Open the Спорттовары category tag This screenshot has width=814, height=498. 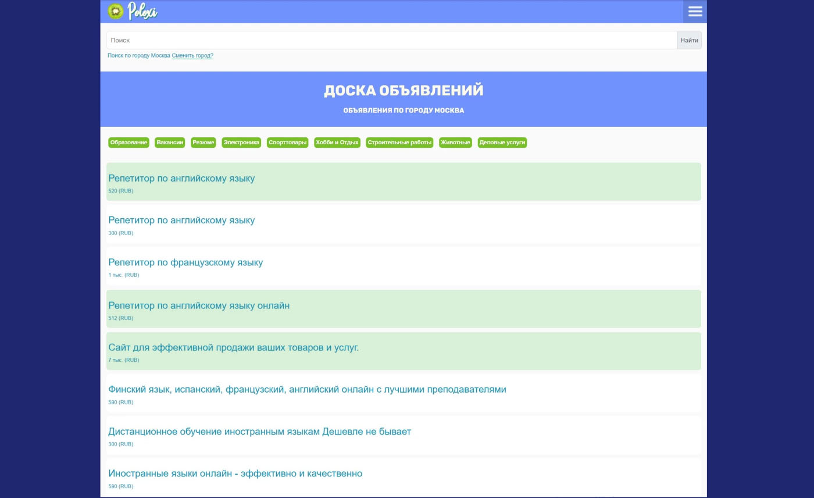(x=287, y=143)
